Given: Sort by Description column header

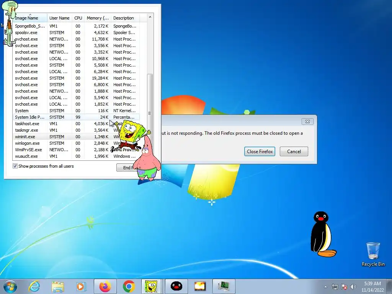Looking at the screenshot, I should (x=125, y=18).
